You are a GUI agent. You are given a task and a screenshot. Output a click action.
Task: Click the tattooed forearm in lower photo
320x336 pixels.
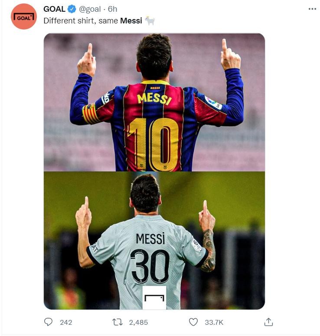point(209,251)
